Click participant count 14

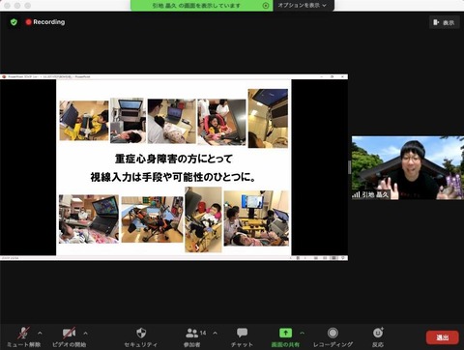203,333
